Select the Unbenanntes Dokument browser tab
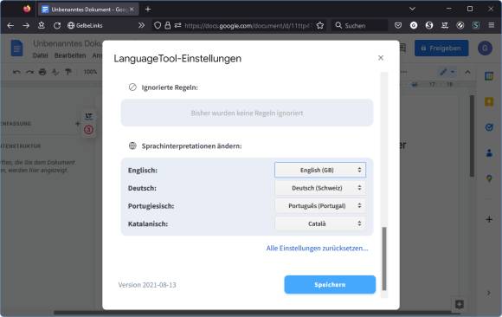Image resolution: width=502 pixels, height=317 pixels. pyautogui.click(x=88, y=10)
